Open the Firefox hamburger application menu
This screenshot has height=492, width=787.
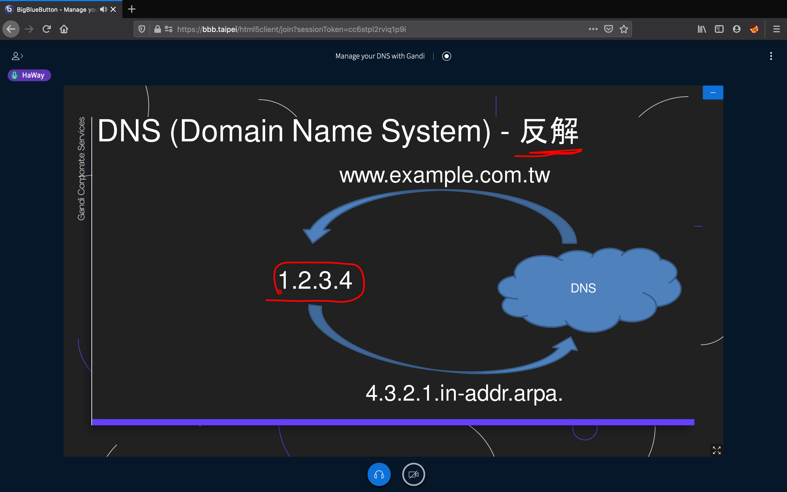point(777,29)
